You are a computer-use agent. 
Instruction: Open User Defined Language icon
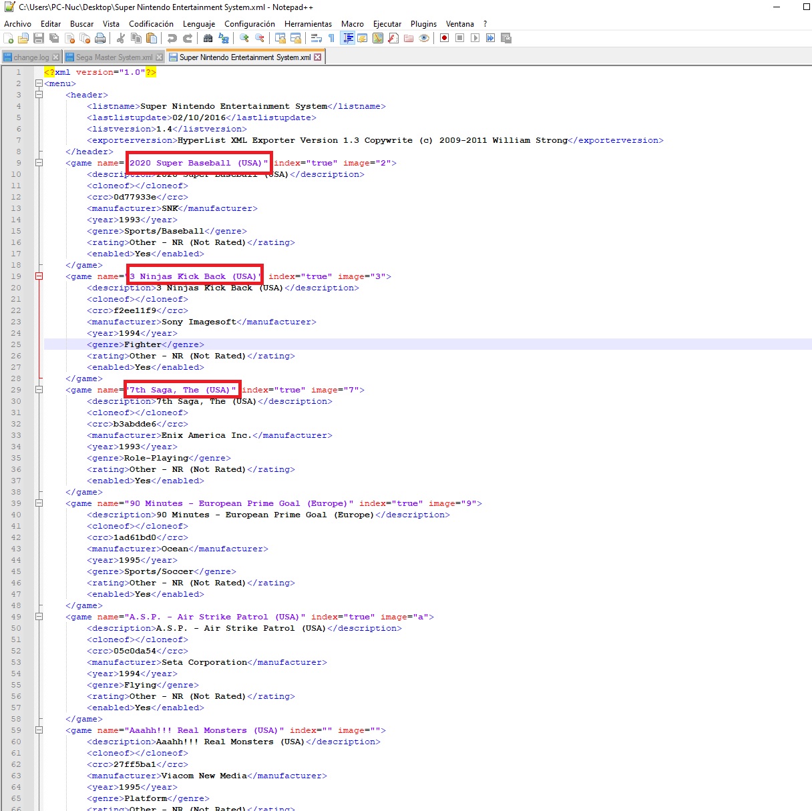(x=363, y=38)
